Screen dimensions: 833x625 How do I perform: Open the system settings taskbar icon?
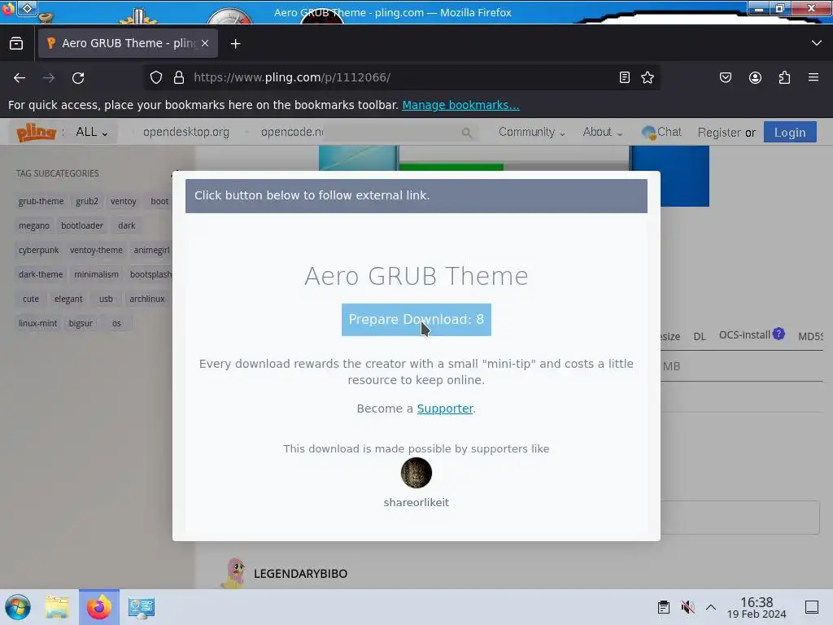(142, 607)
